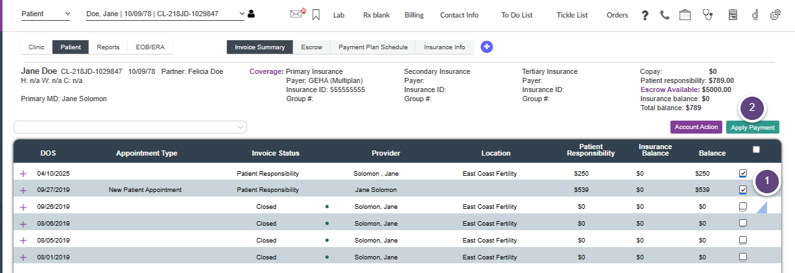Click the blue plus circle button
This screenshot has width=795, height=273.
click(486, 47)
